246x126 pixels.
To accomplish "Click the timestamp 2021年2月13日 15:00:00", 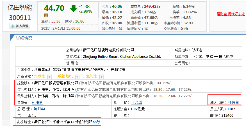I will tap(61, 28).
